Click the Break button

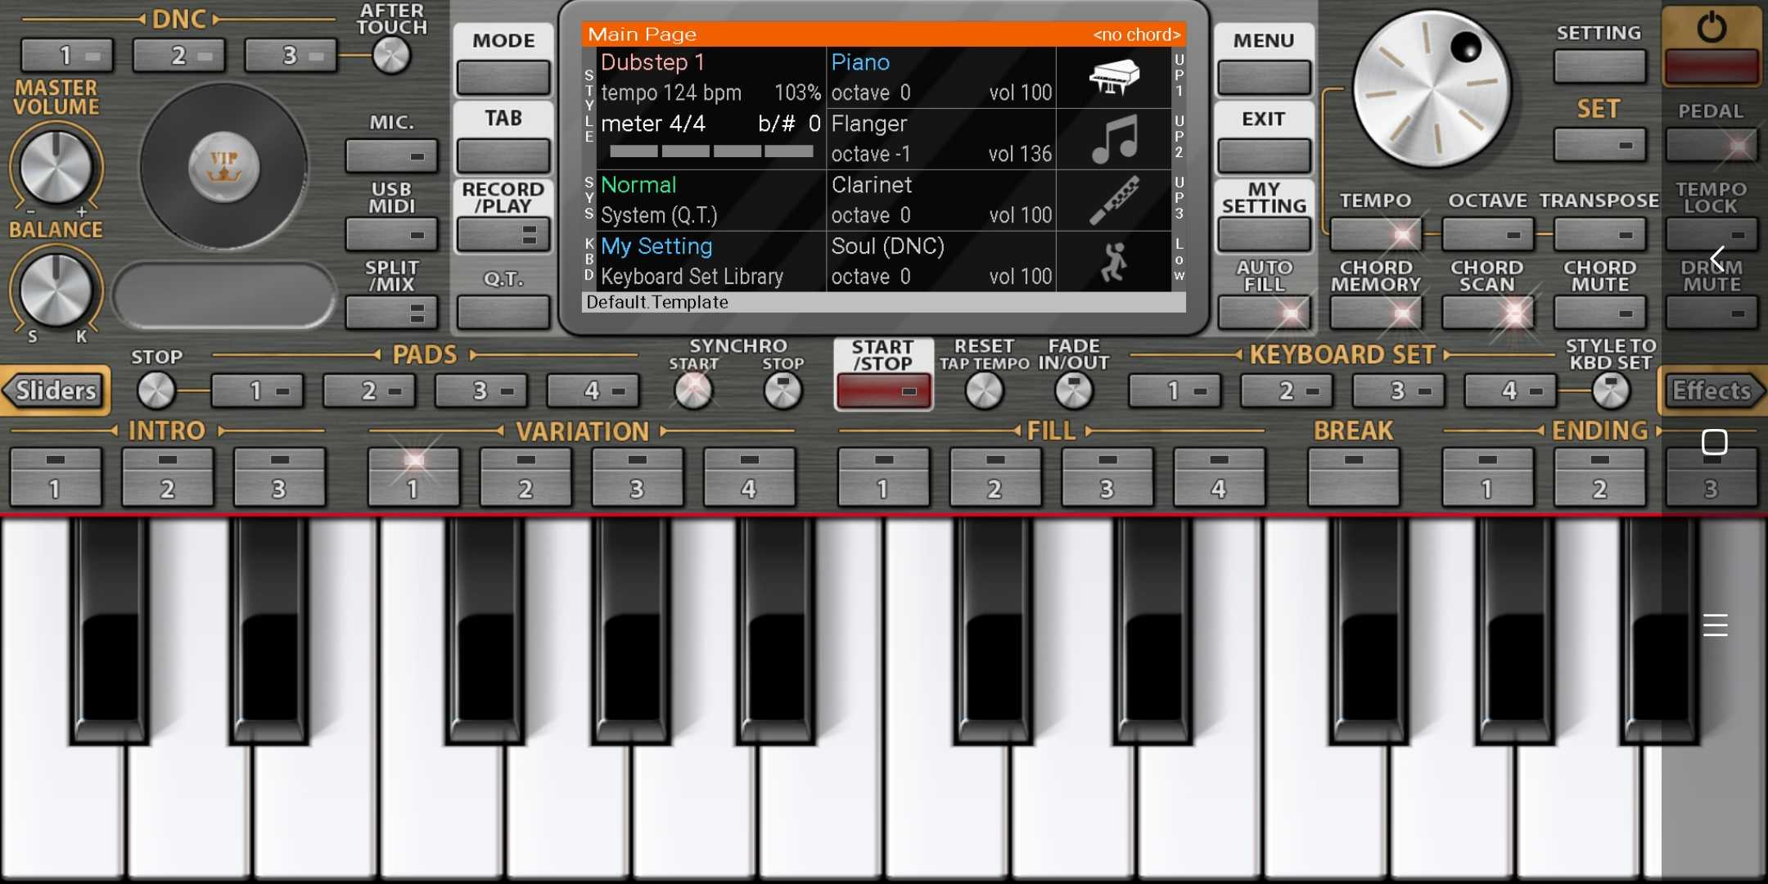click(x=1353, y=477)
